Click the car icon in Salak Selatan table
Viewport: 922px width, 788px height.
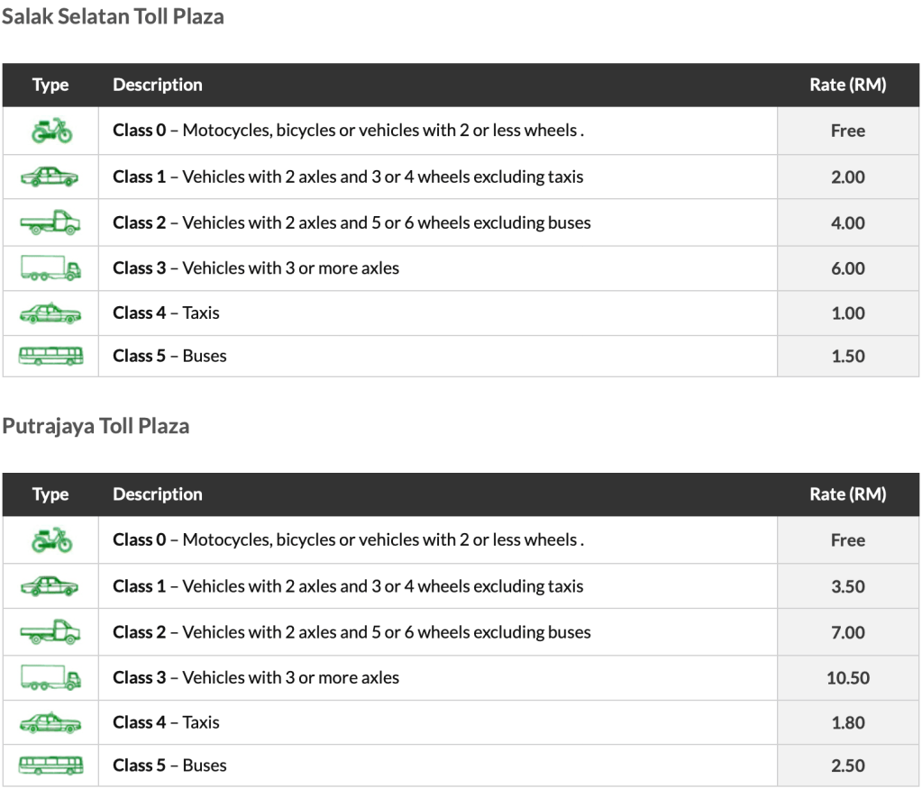coord(50,177)
